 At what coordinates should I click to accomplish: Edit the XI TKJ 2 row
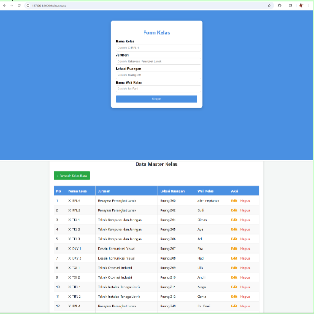[234, 230]
